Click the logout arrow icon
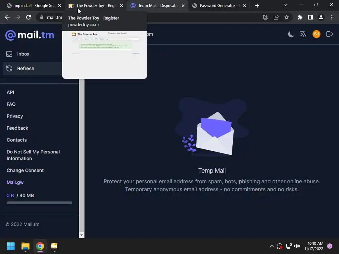Screen dimensions: 339x254 coord(329,34)
